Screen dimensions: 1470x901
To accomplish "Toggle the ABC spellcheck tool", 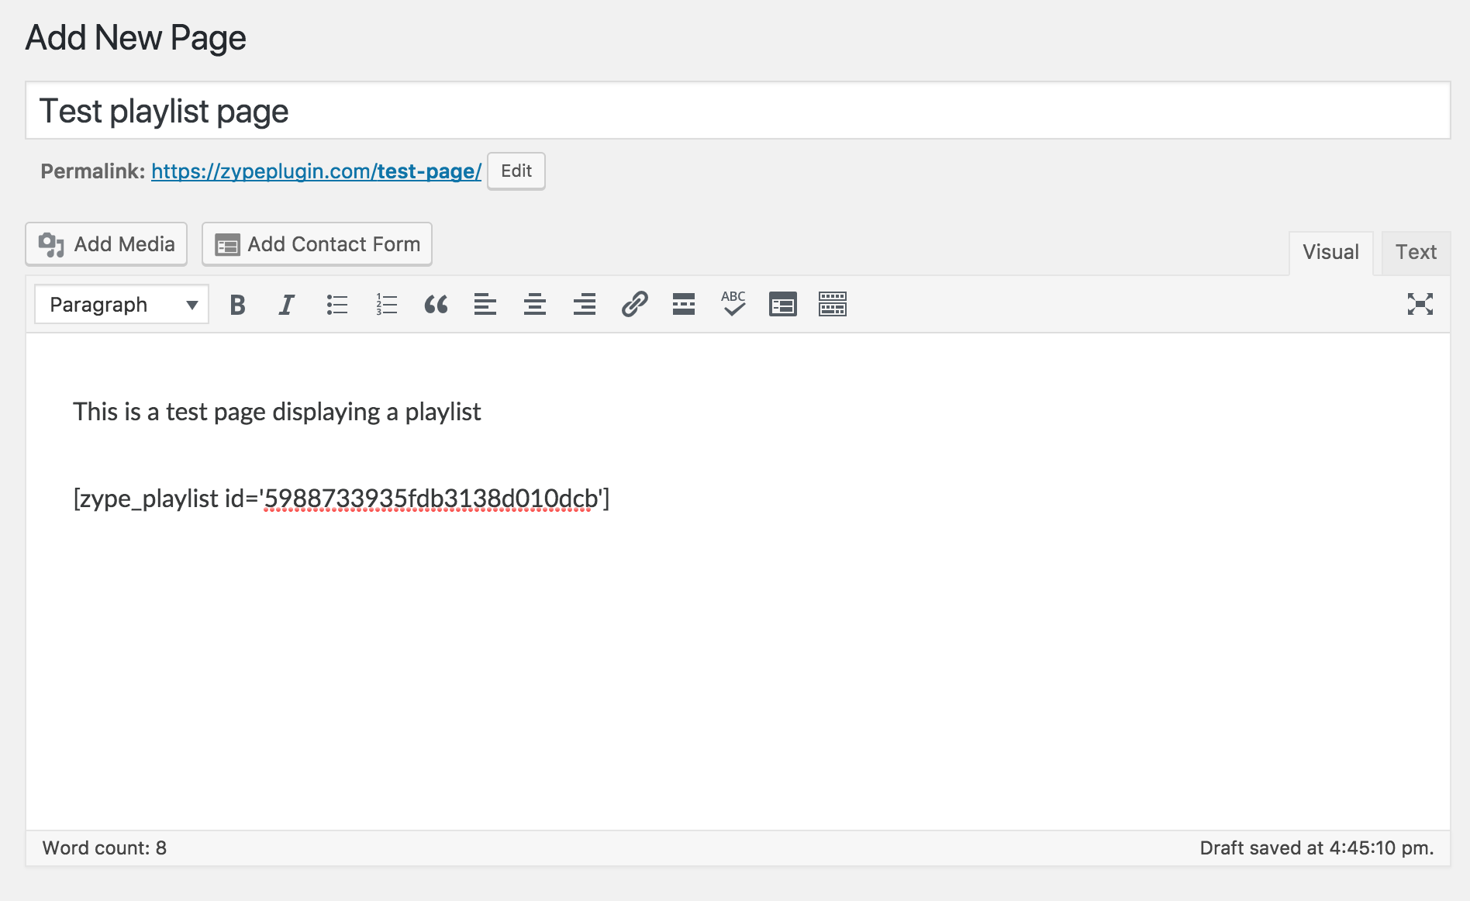I will click(733, 305).
